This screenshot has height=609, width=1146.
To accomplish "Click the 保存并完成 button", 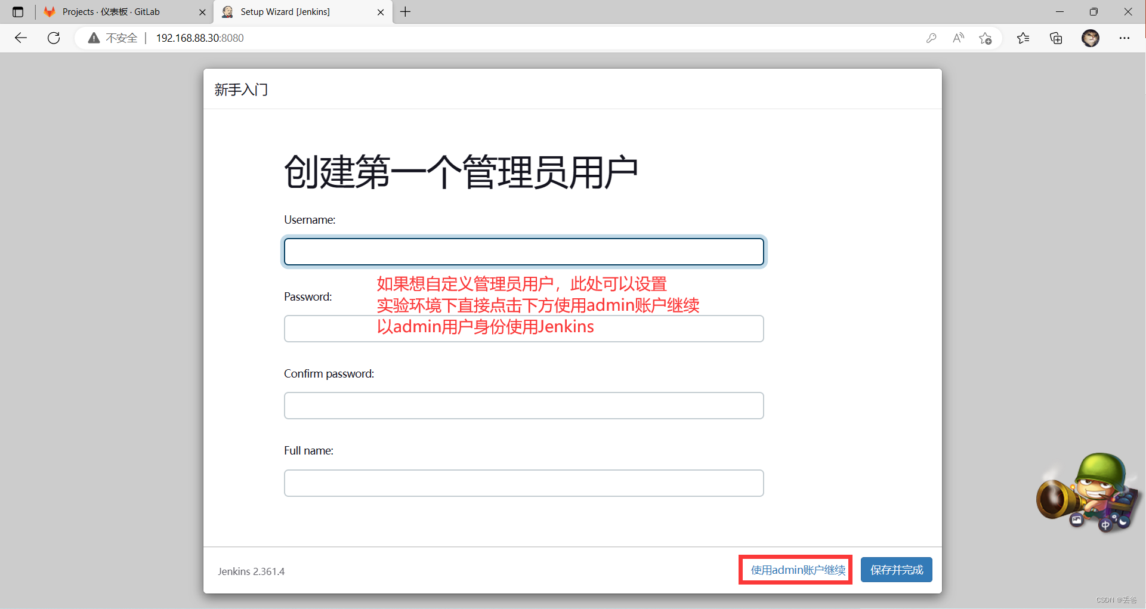I will tap(896, 570).
